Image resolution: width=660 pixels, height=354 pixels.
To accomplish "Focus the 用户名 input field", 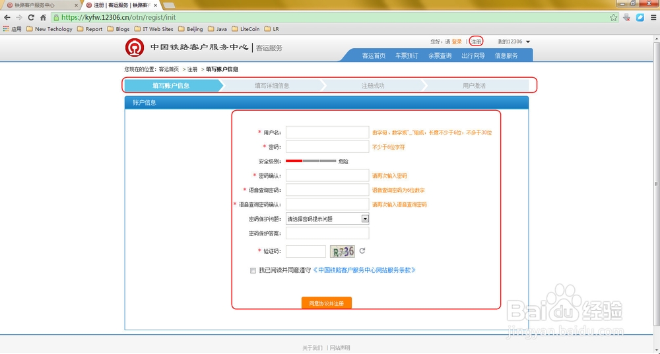I will point(327,133).
